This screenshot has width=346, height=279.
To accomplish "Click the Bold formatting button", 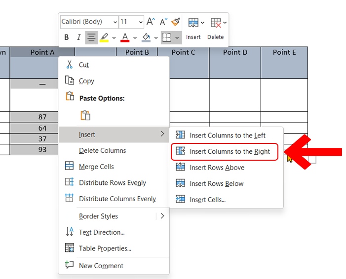I will [x=67, y=37].
